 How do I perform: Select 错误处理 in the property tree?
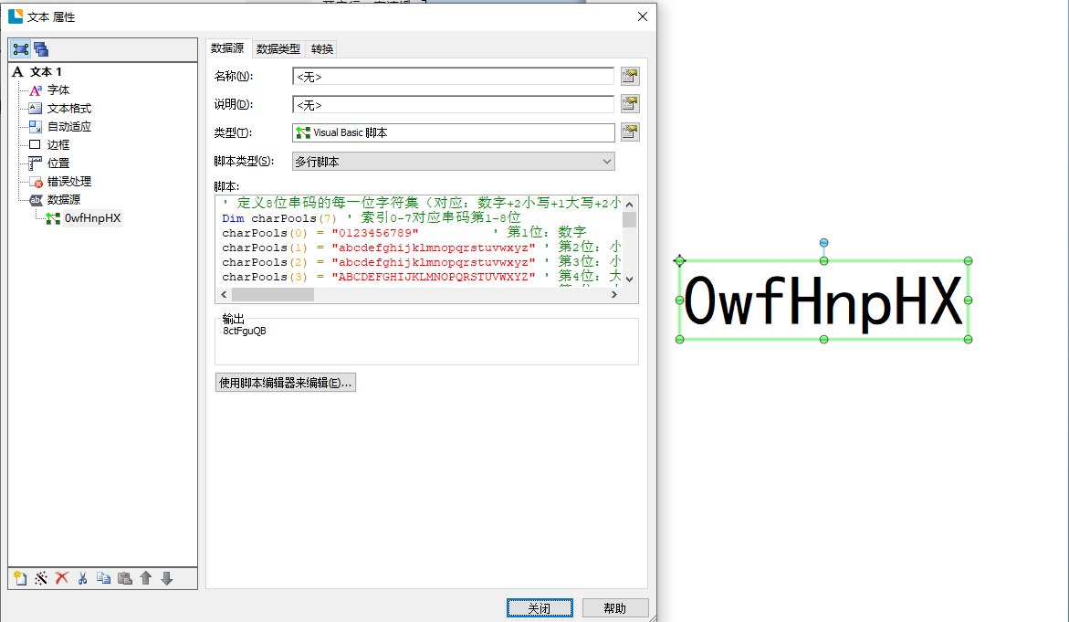(68, 182)
